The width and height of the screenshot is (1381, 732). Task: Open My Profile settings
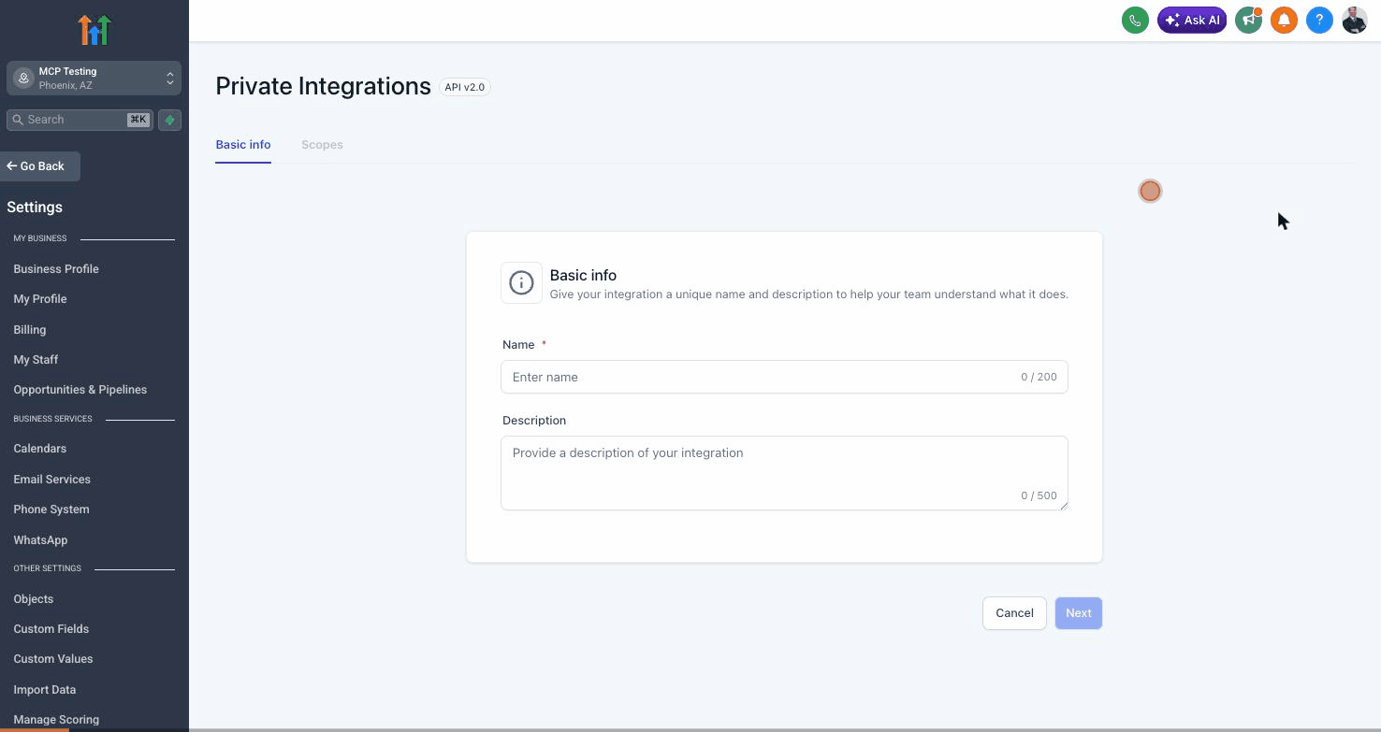(40, 299)
